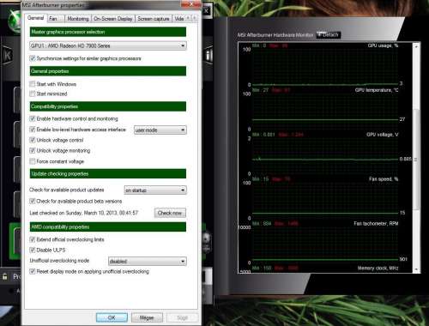Enable Start with Windows checkbox
Image resolution: width=429 pixels, height=326 pixels.
point(33,84)
